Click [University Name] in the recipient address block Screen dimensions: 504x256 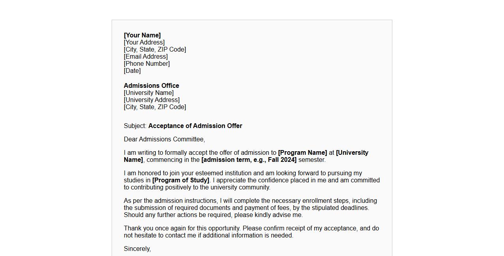click(148, 93)
